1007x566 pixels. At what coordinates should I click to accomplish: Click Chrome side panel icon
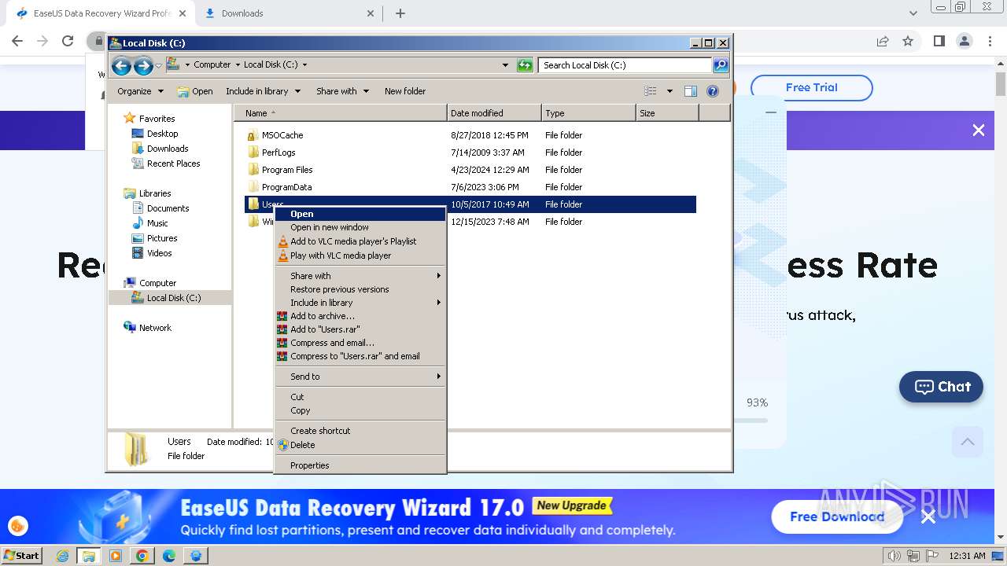(x=939, y=41)
